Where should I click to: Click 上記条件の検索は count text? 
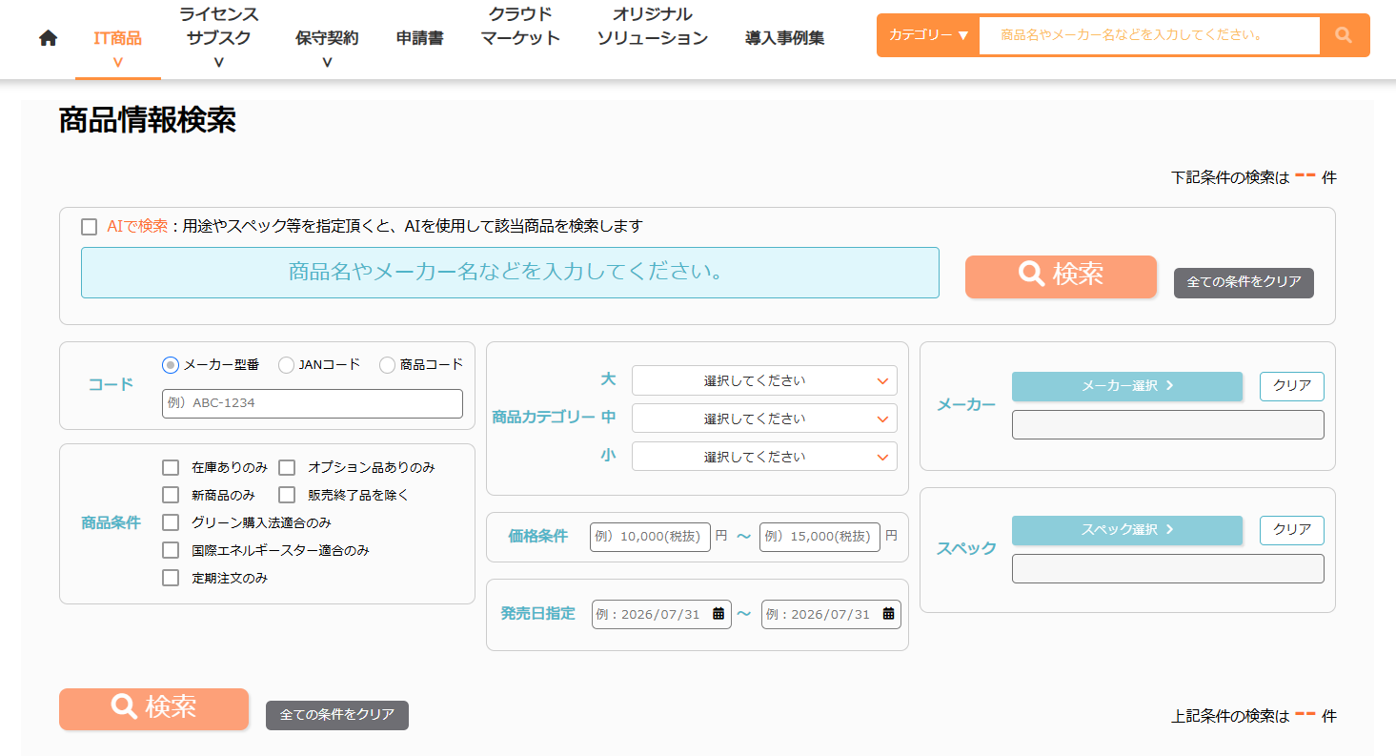click(1253, 716)
